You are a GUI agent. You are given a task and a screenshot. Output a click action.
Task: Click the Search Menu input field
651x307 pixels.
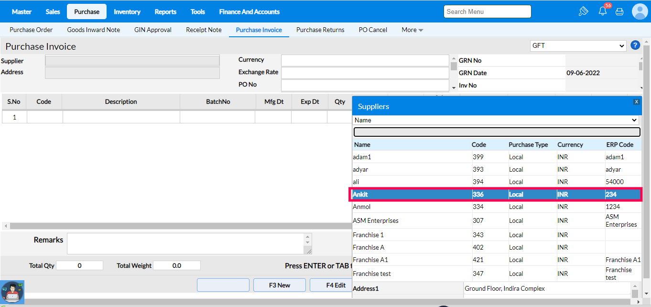(x=487, y=11)
